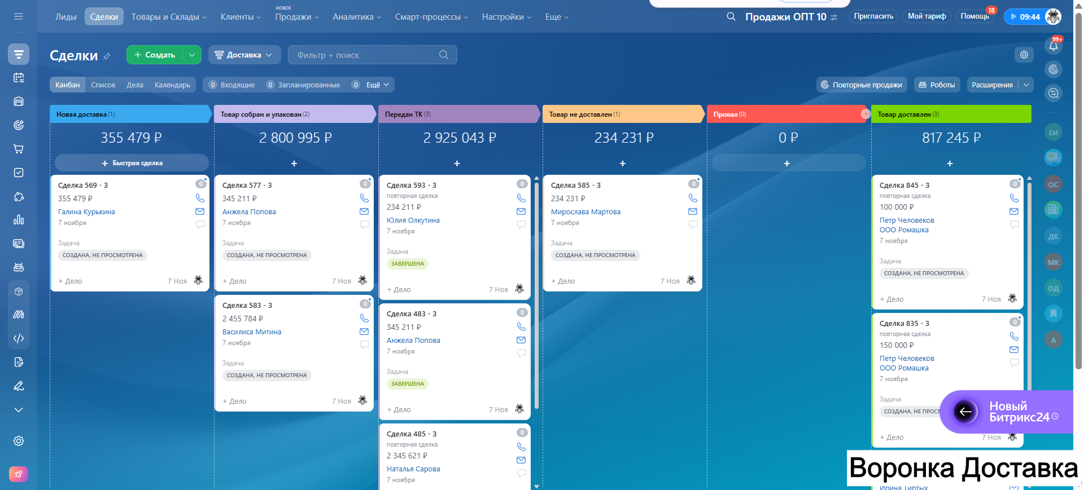Click the phone icon on the Сделка 569 card
The width and height of the screenshot is (1084, 490).
pyautogui.click(x=200, y=198)
